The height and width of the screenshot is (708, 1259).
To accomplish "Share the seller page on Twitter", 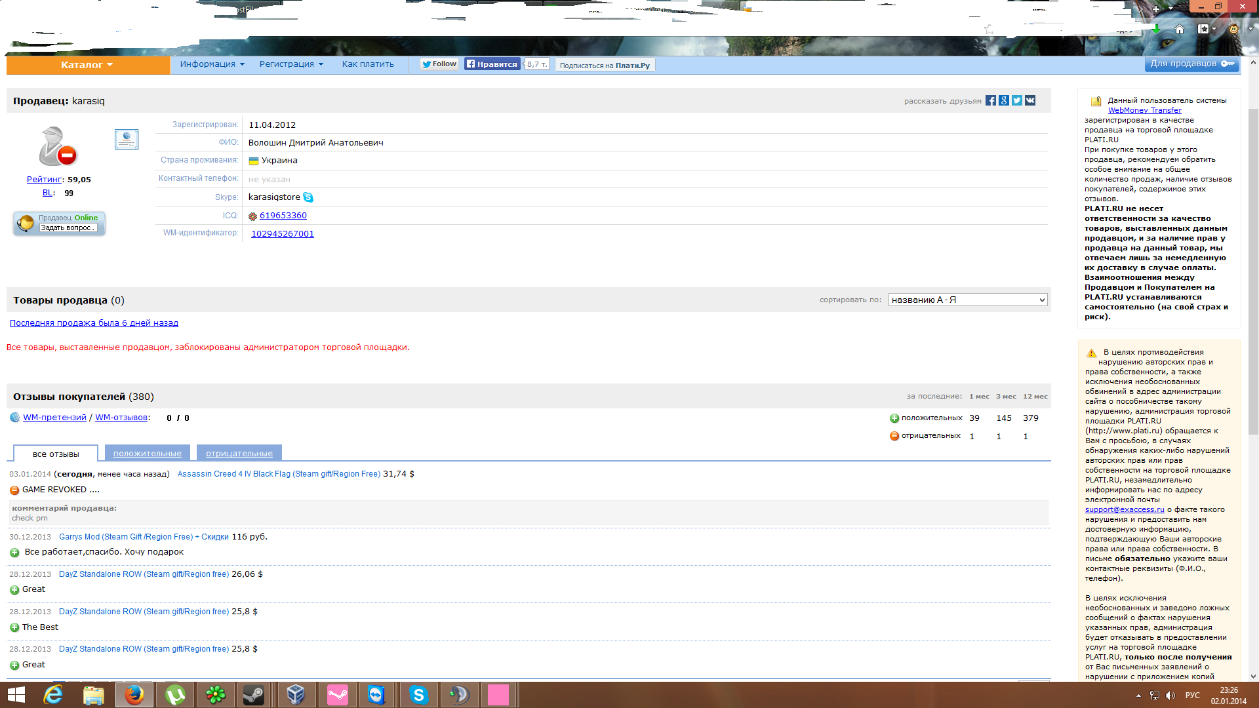I will tap(1017, 101).
